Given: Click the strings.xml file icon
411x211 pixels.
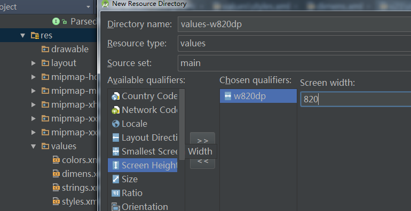Looking at the screenshot, I should 56,188.
